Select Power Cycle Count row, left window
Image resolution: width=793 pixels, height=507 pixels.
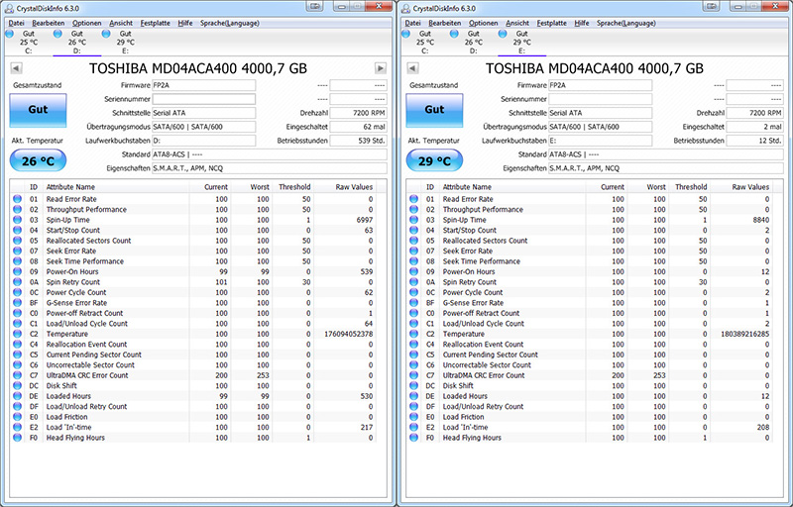193,292
